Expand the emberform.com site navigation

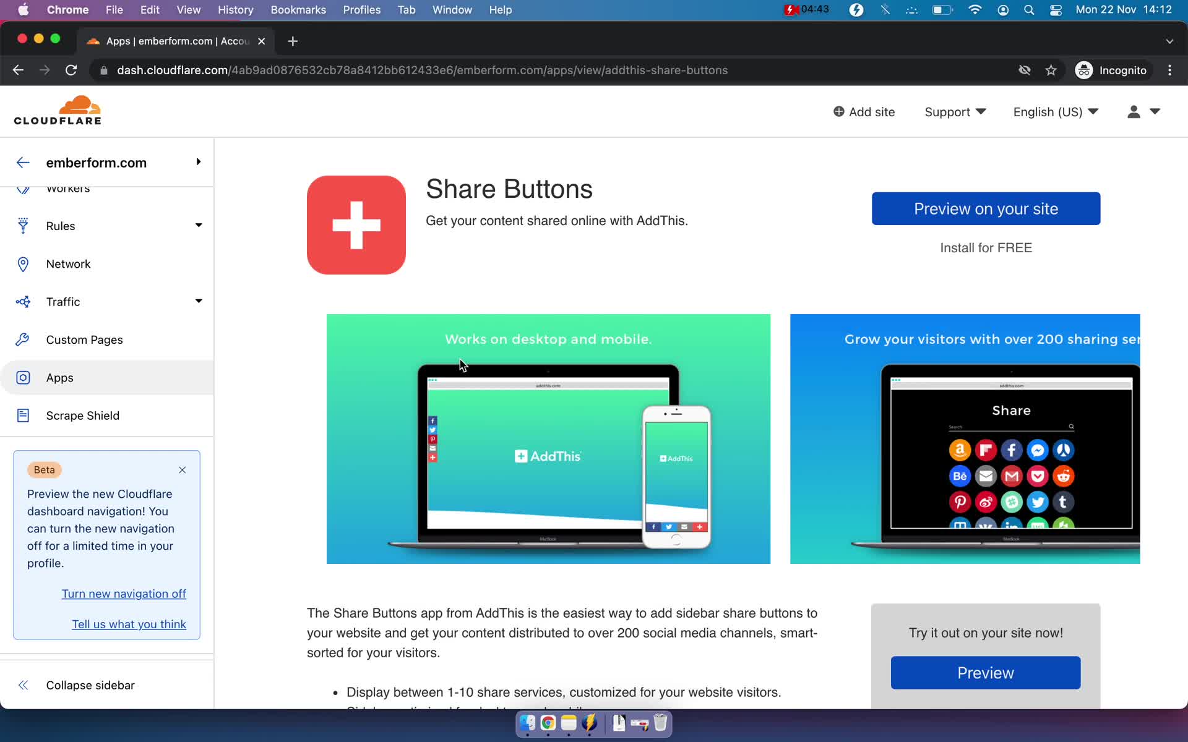[x=199, y=163]
